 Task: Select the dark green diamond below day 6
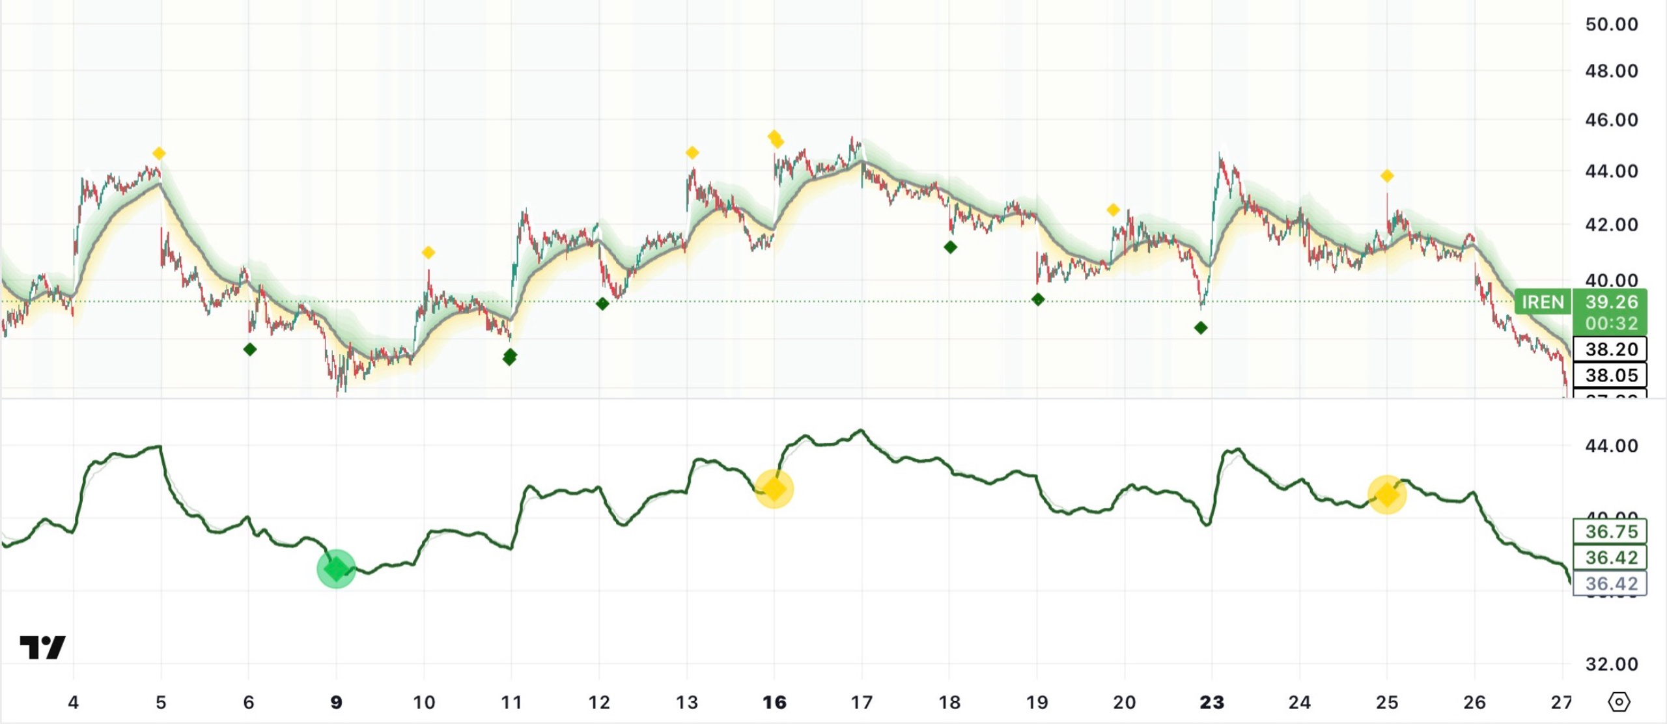click(x=250, y=350)
